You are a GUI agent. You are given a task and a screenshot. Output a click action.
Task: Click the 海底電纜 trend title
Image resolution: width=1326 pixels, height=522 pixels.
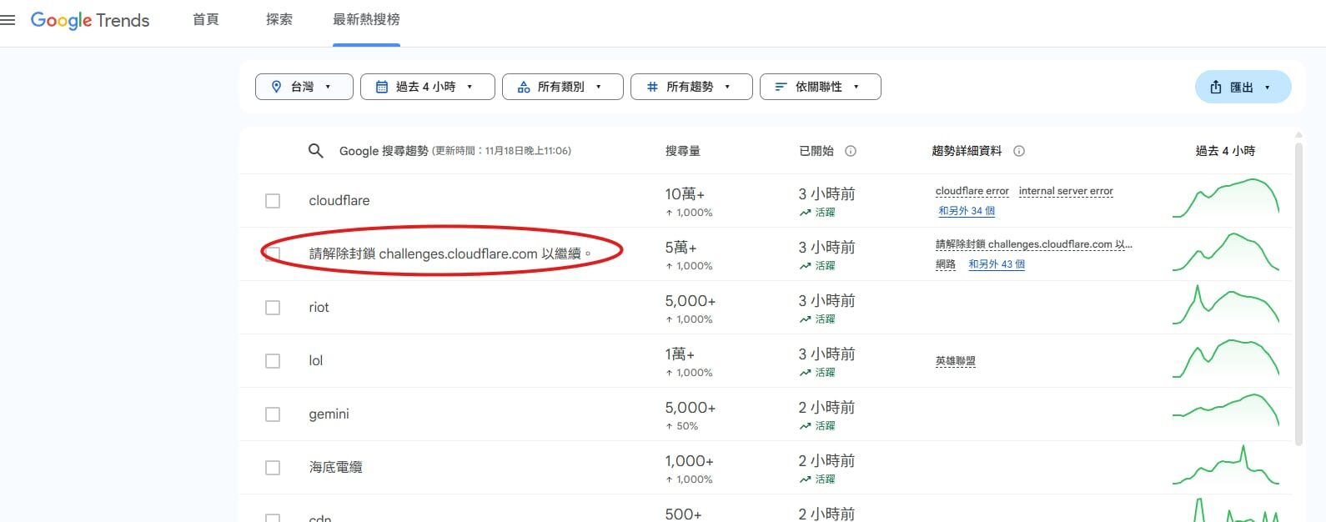click(x=335, y=468)
